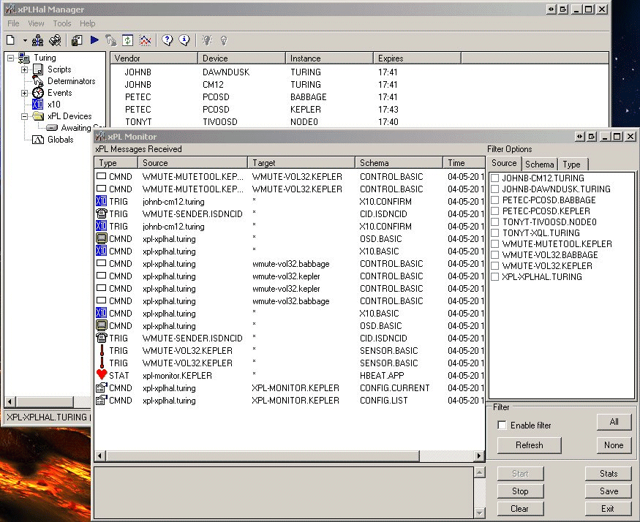Expand the Events tree node

(x=25, y=93)
